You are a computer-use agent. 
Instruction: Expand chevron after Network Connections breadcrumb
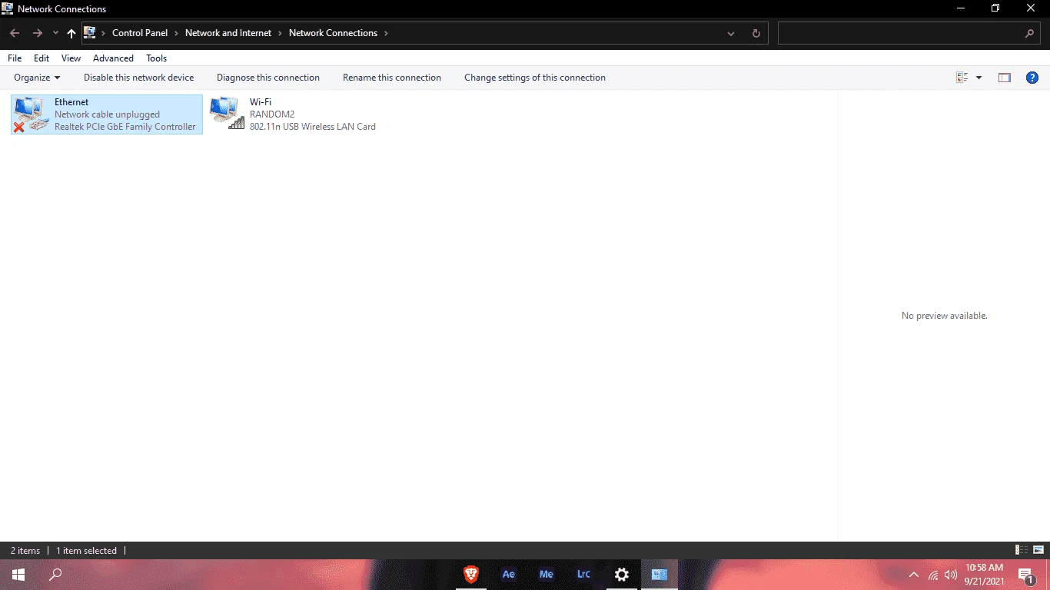(x=386, y=33)
